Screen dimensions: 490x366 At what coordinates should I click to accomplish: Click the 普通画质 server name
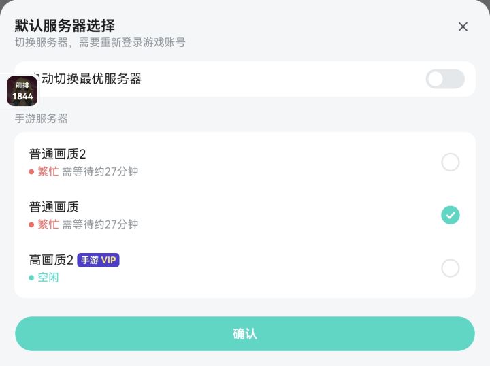[x=54, y=207]
